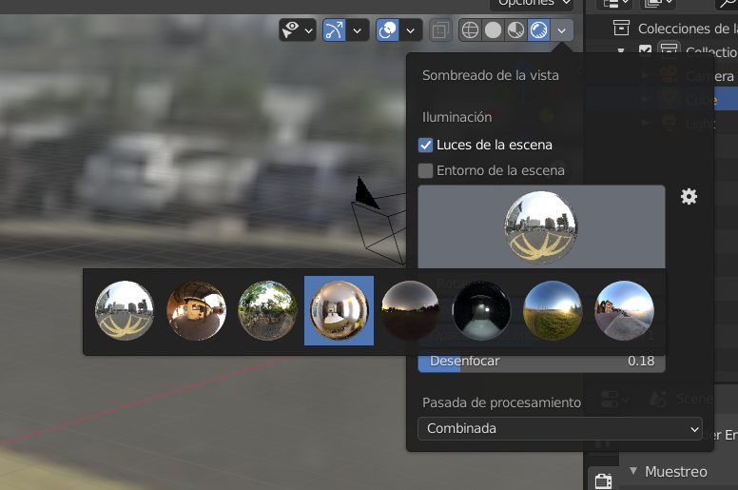This screenshot has height=490, width=738.
Task: Open the Combinada render pass dropdown
Action: tap(559, 428)
